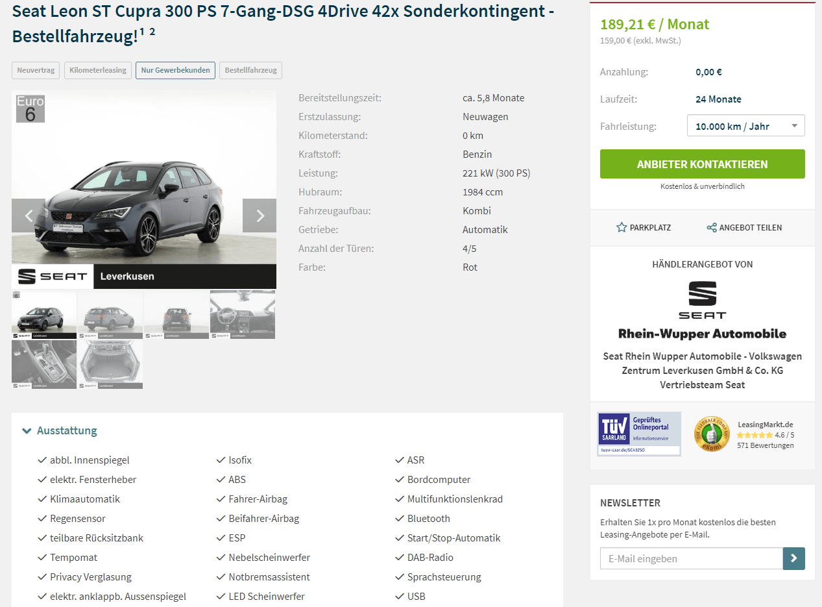This screenshot has width=822, height=607.
Task: Submit newsletter with arrow button
Action: pyautogui.click(x=794, y=558)
